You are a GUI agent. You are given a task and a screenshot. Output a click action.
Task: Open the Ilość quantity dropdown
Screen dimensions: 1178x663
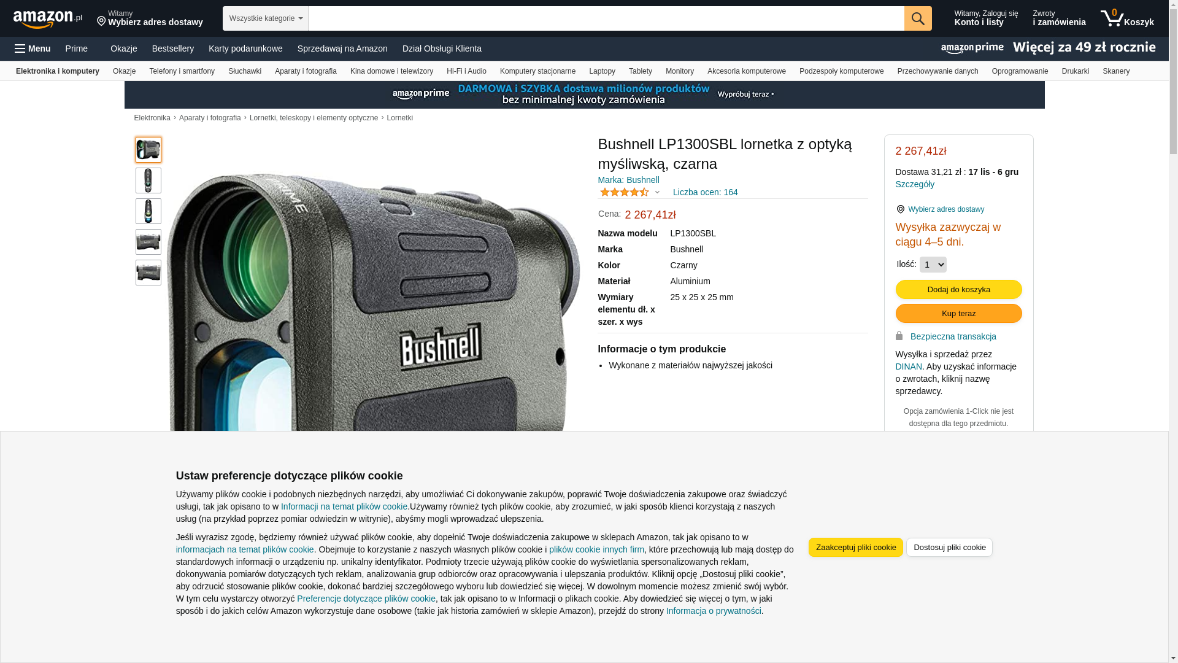pyautogui.click(x=933, y=265)
